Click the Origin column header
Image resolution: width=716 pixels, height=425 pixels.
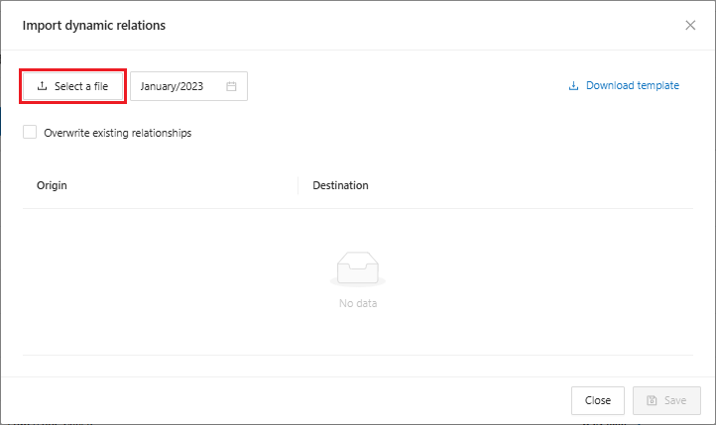(x=52, y=185)
